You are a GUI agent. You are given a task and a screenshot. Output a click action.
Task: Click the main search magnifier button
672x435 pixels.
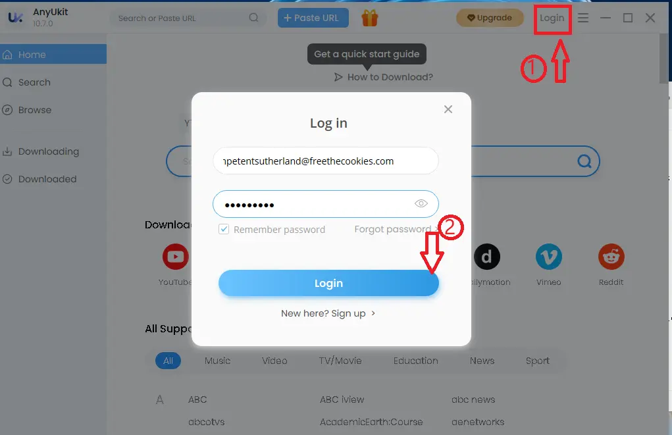pos(584,161)
